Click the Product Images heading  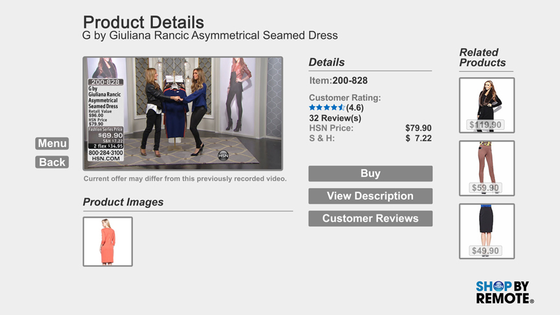123,202
